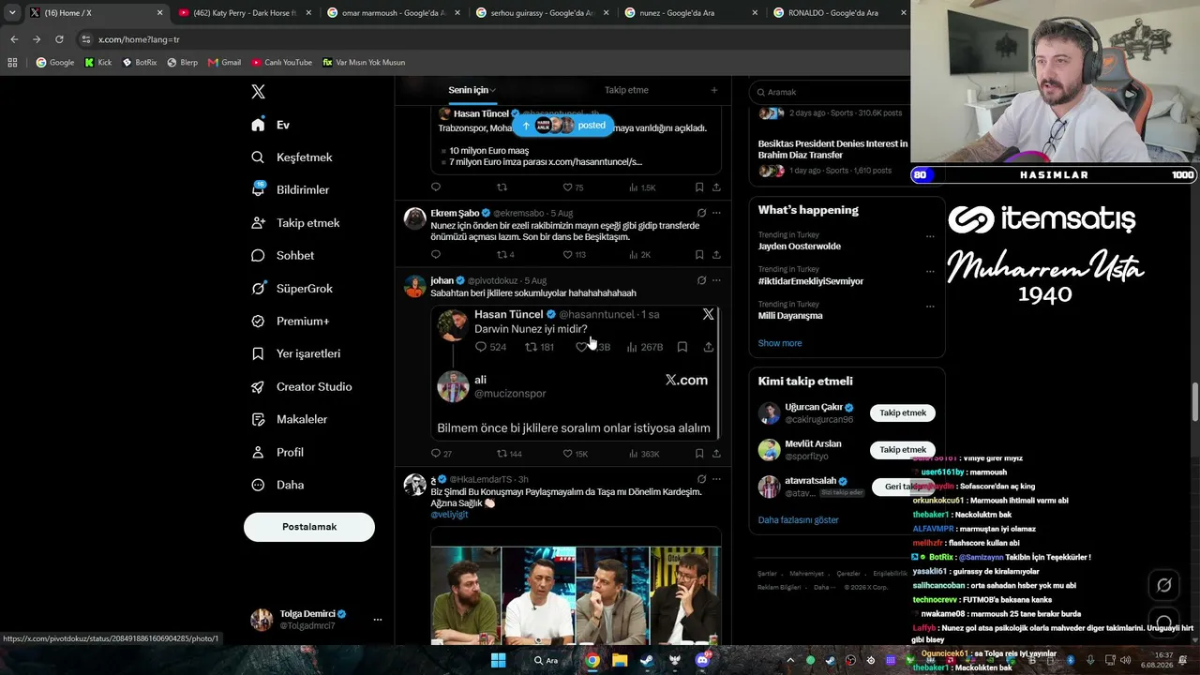Reload the page in Chrome
Image resolution: width=1200 pixels, height=675 pixels.
pos(59,39)
